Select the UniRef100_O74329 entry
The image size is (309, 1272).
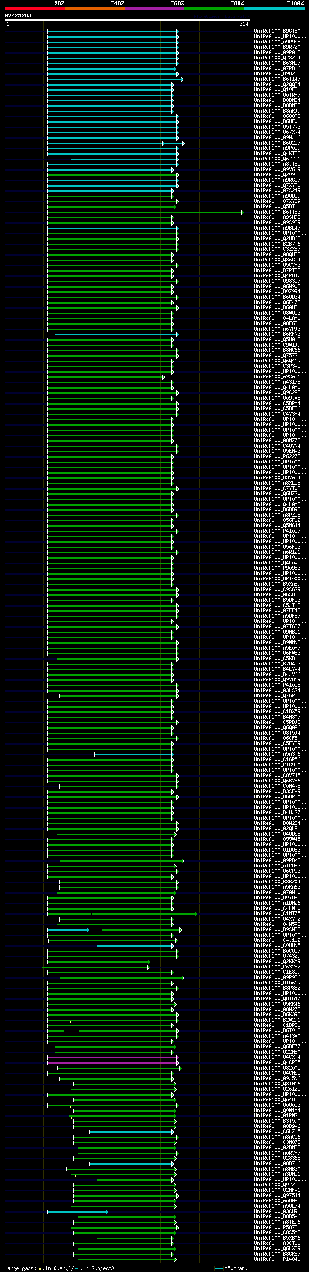coord(278,956)
